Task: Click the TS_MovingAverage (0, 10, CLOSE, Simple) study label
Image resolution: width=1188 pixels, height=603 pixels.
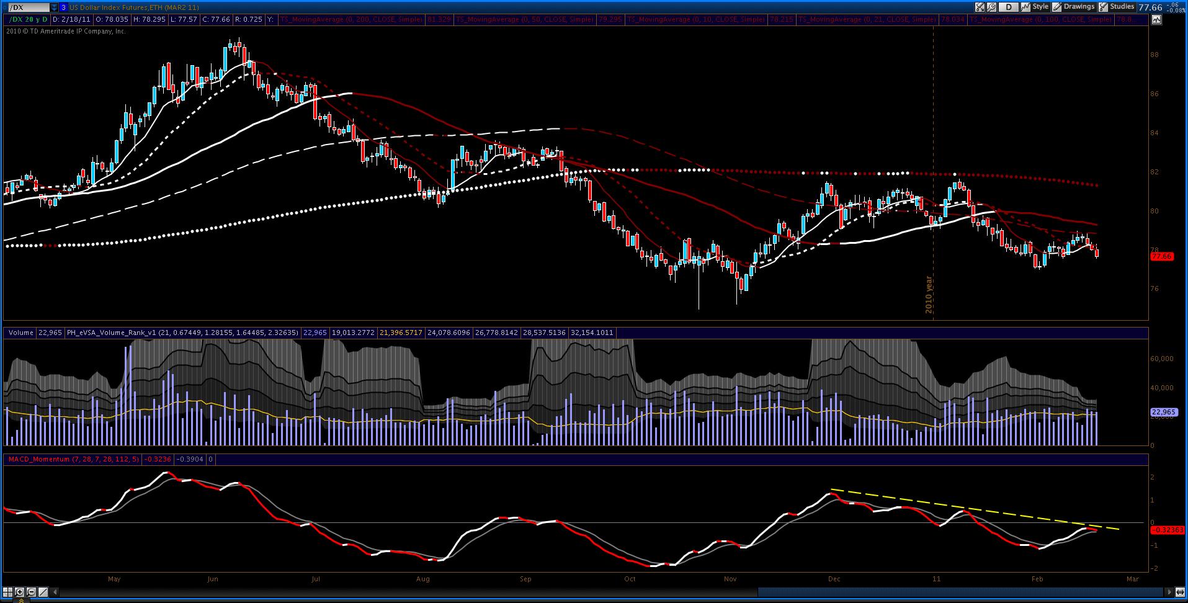Action: [x=696, y=19]
